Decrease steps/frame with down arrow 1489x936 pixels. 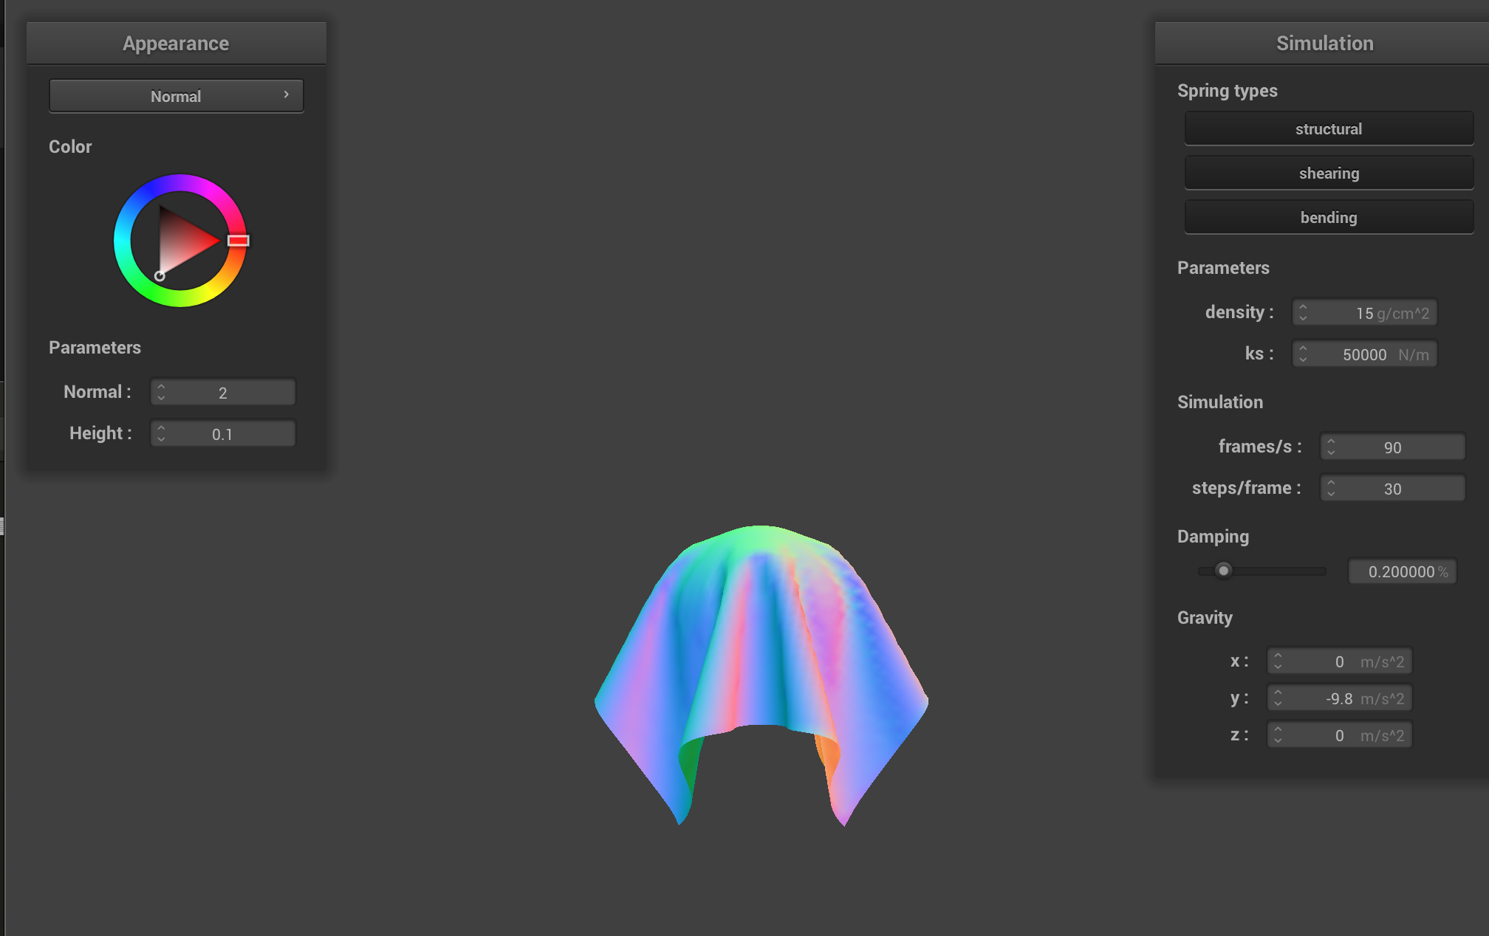pyautogui.click(x=1331, y=494)
